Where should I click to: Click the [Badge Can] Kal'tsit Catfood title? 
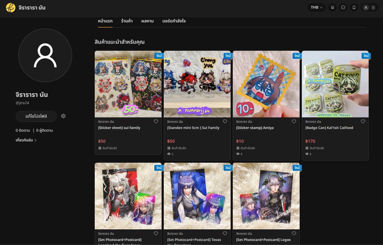(x=329, y=128)
